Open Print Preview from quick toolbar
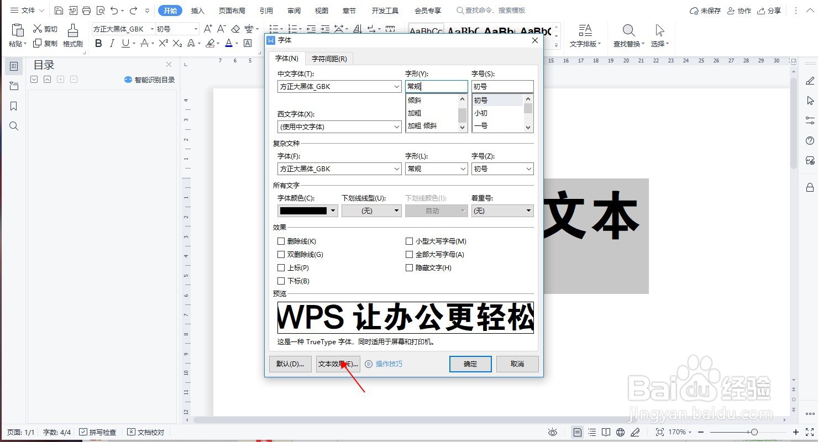 [x=100, y=10]
